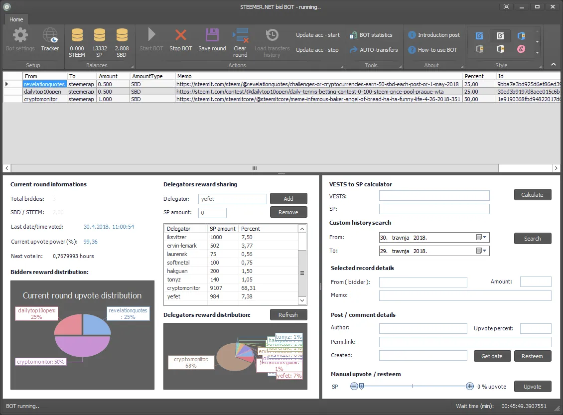Open the About group launcher

tap(462, 66)
